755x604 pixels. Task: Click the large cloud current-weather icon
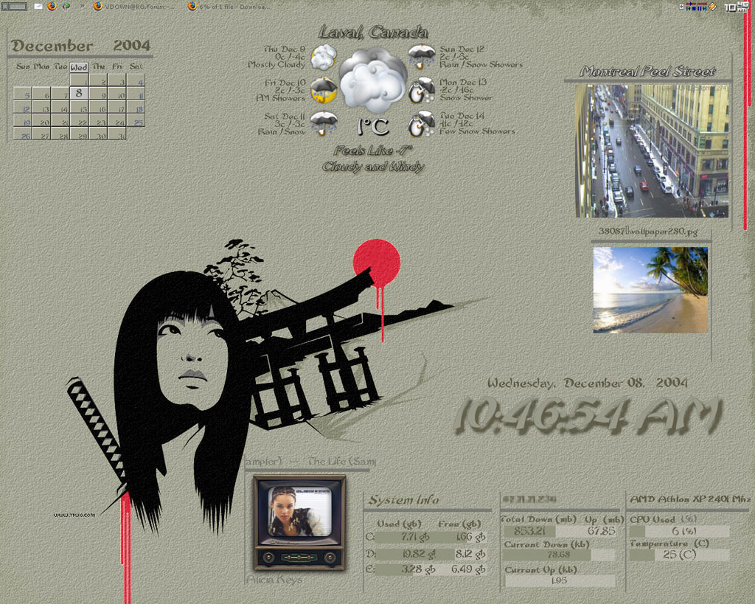pyautogui.click(x=373, y=80)
